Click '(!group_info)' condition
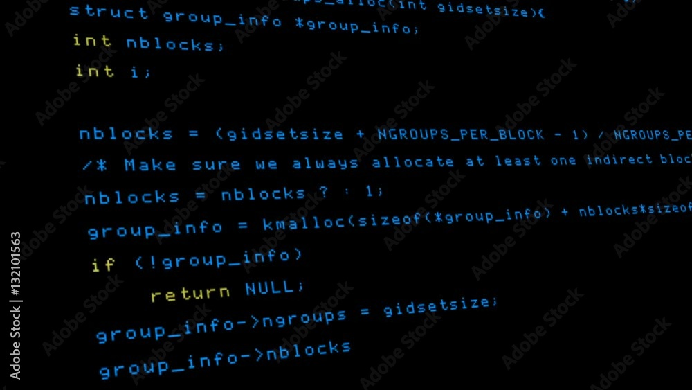Viewport: 692px width, 390px height. coord(219,259)
